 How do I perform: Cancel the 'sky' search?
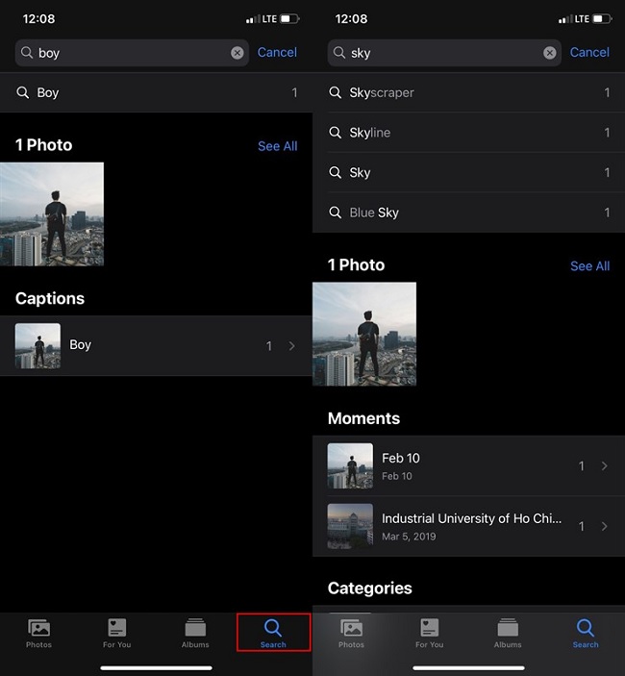click(x=589, y=53)
